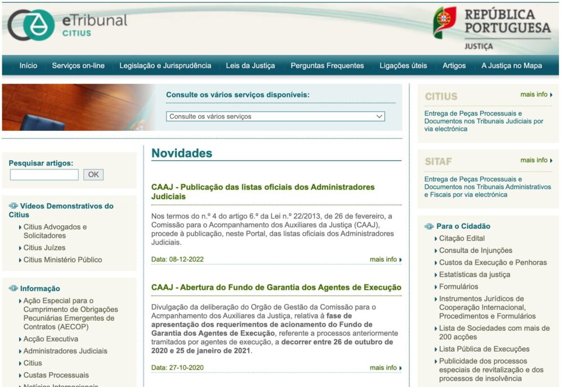Select Início in the navigation bar
The width and height of the screenshot is (563, 387).
click(28, 66)
